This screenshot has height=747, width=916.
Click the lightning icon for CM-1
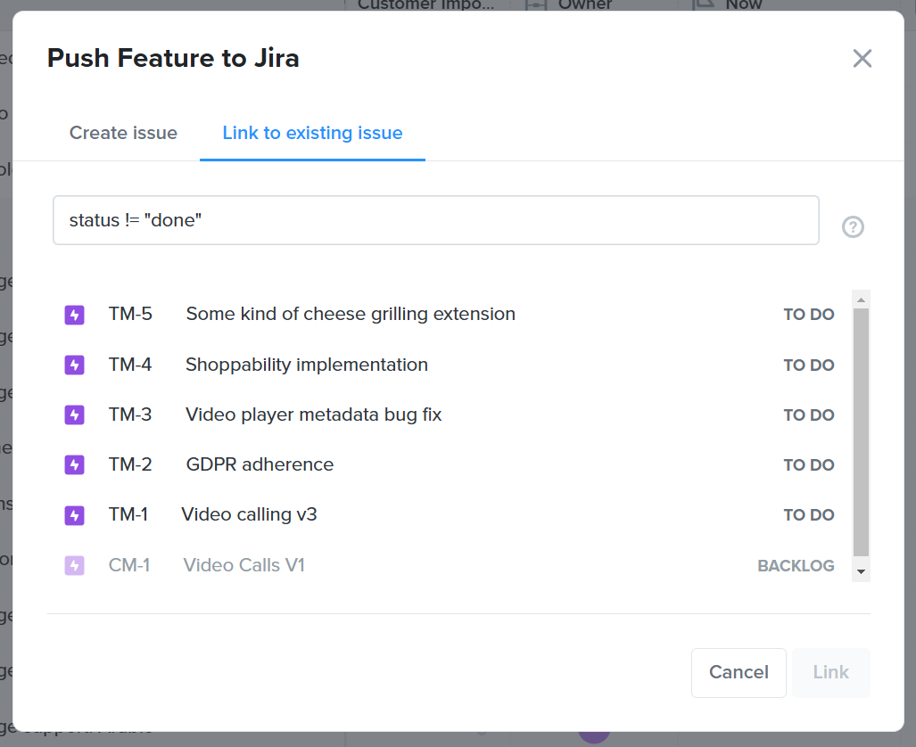coord(74,565)
